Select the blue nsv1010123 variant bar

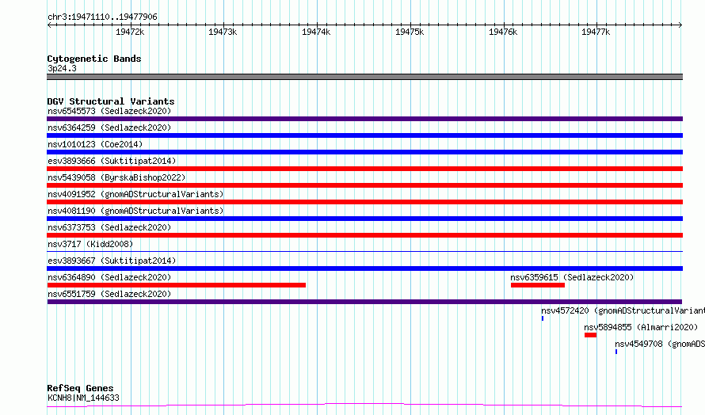(364, 152)
